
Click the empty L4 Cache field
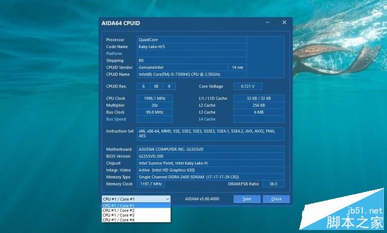point(259,119)
